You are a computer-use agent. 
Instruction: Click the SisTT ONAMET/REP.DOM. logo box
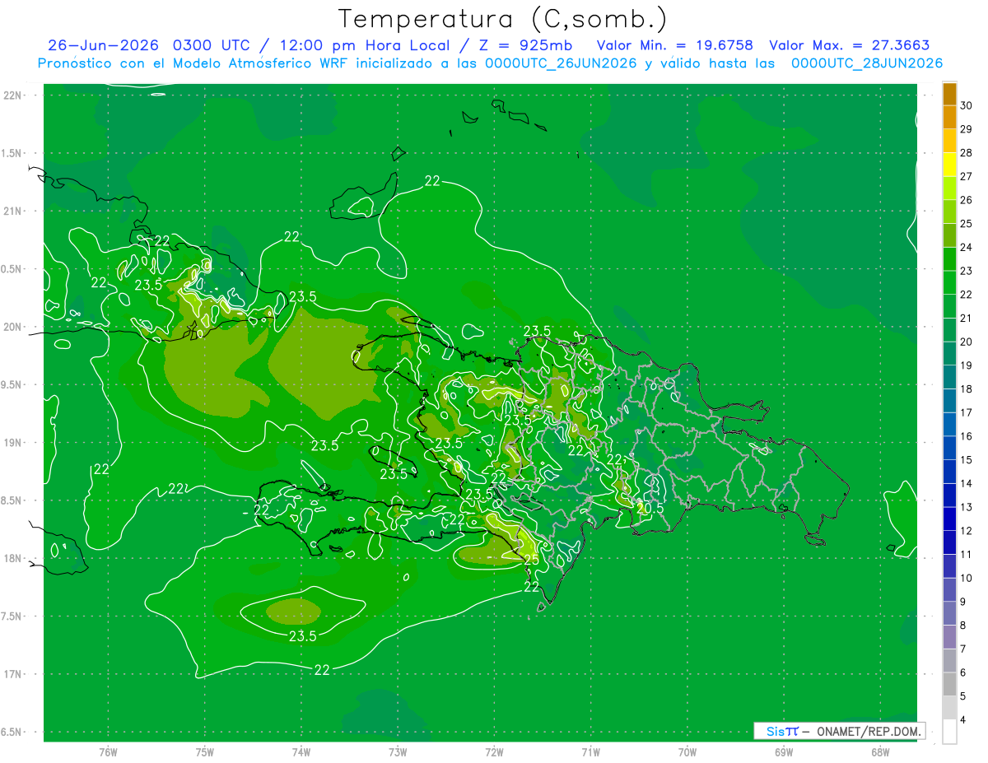click(839, 731)
